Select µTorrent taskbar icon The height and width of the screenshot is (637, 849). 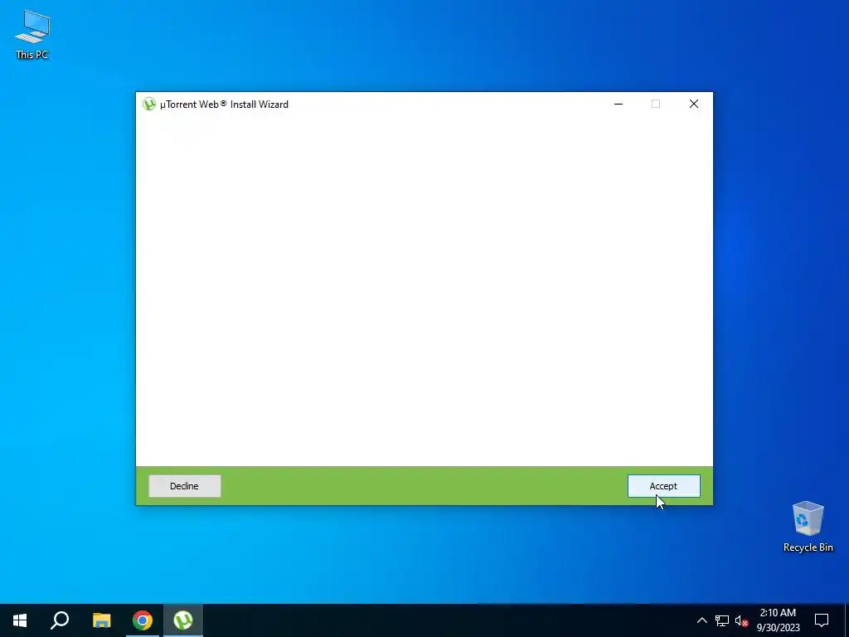183,620
